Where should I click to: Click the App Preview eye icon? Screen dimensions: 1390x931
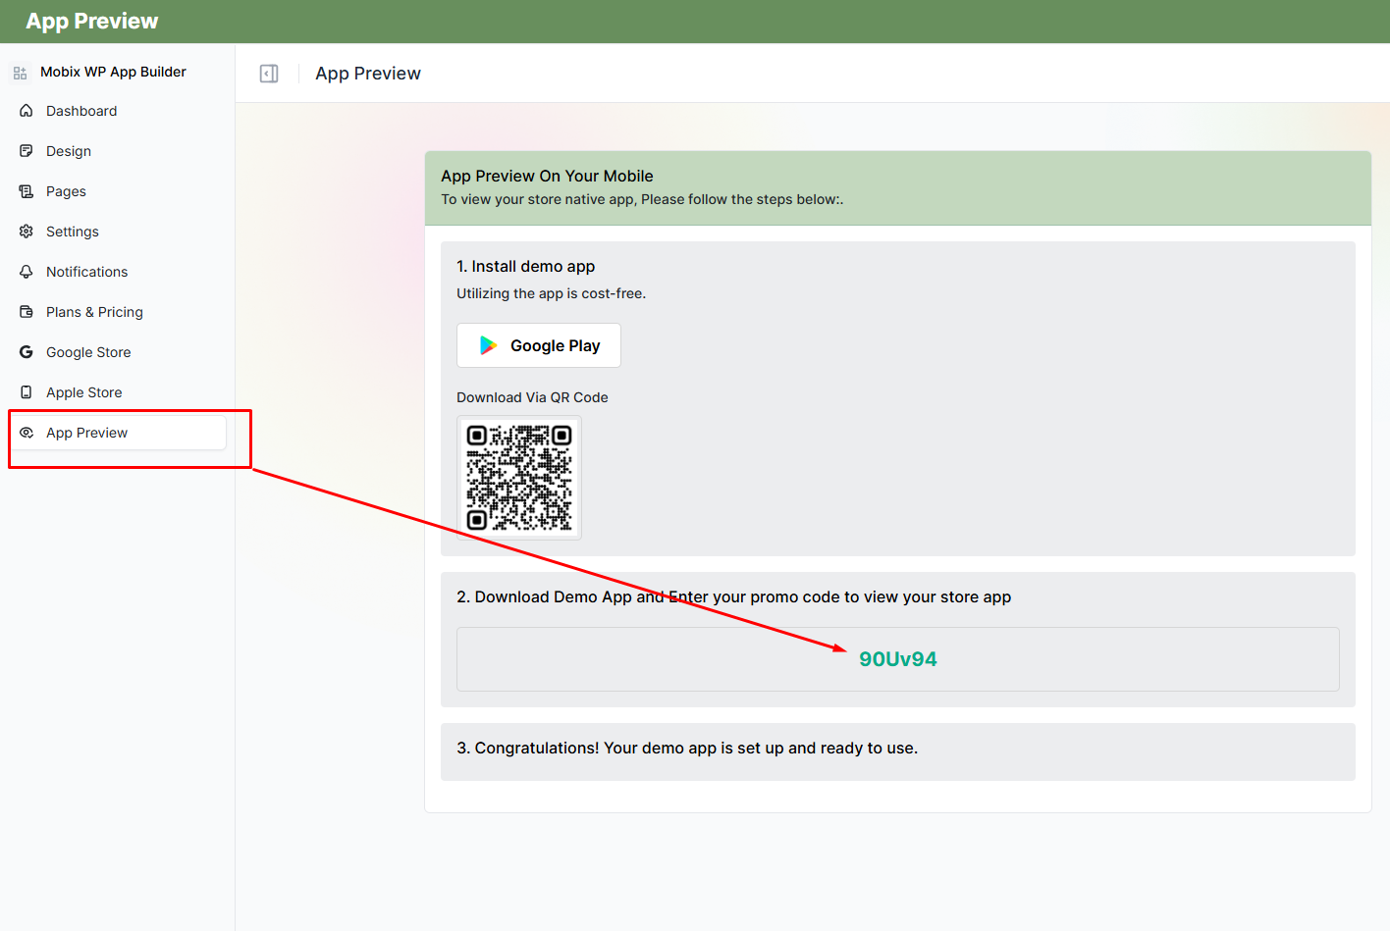tap(27, 433)
